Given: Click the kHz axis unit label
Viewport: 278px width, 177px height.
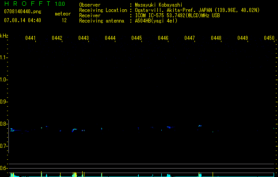Looking at the screenshot, I should pyautogui.click(x=4, y=36).
